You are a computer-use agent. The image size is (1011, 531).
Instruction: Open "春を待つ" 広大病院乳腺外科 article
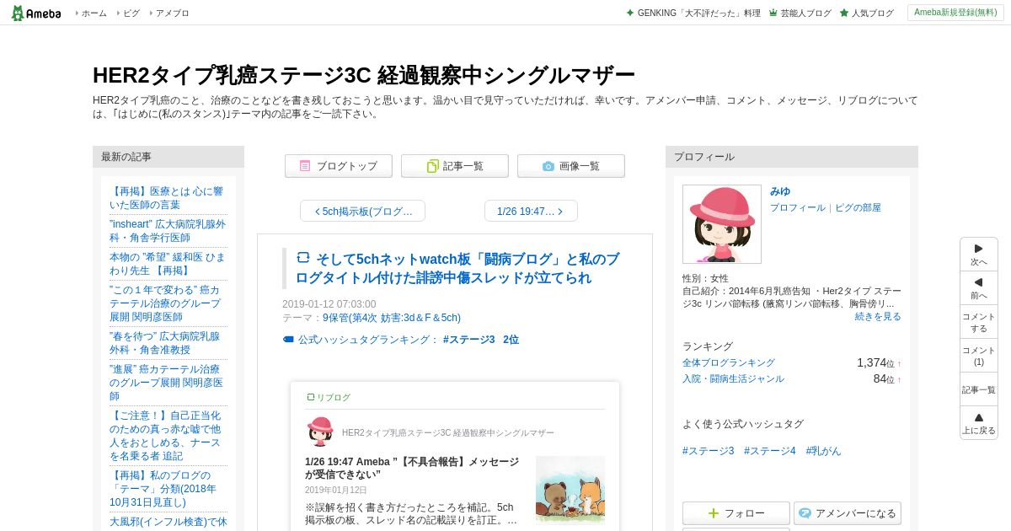(165, 343)
